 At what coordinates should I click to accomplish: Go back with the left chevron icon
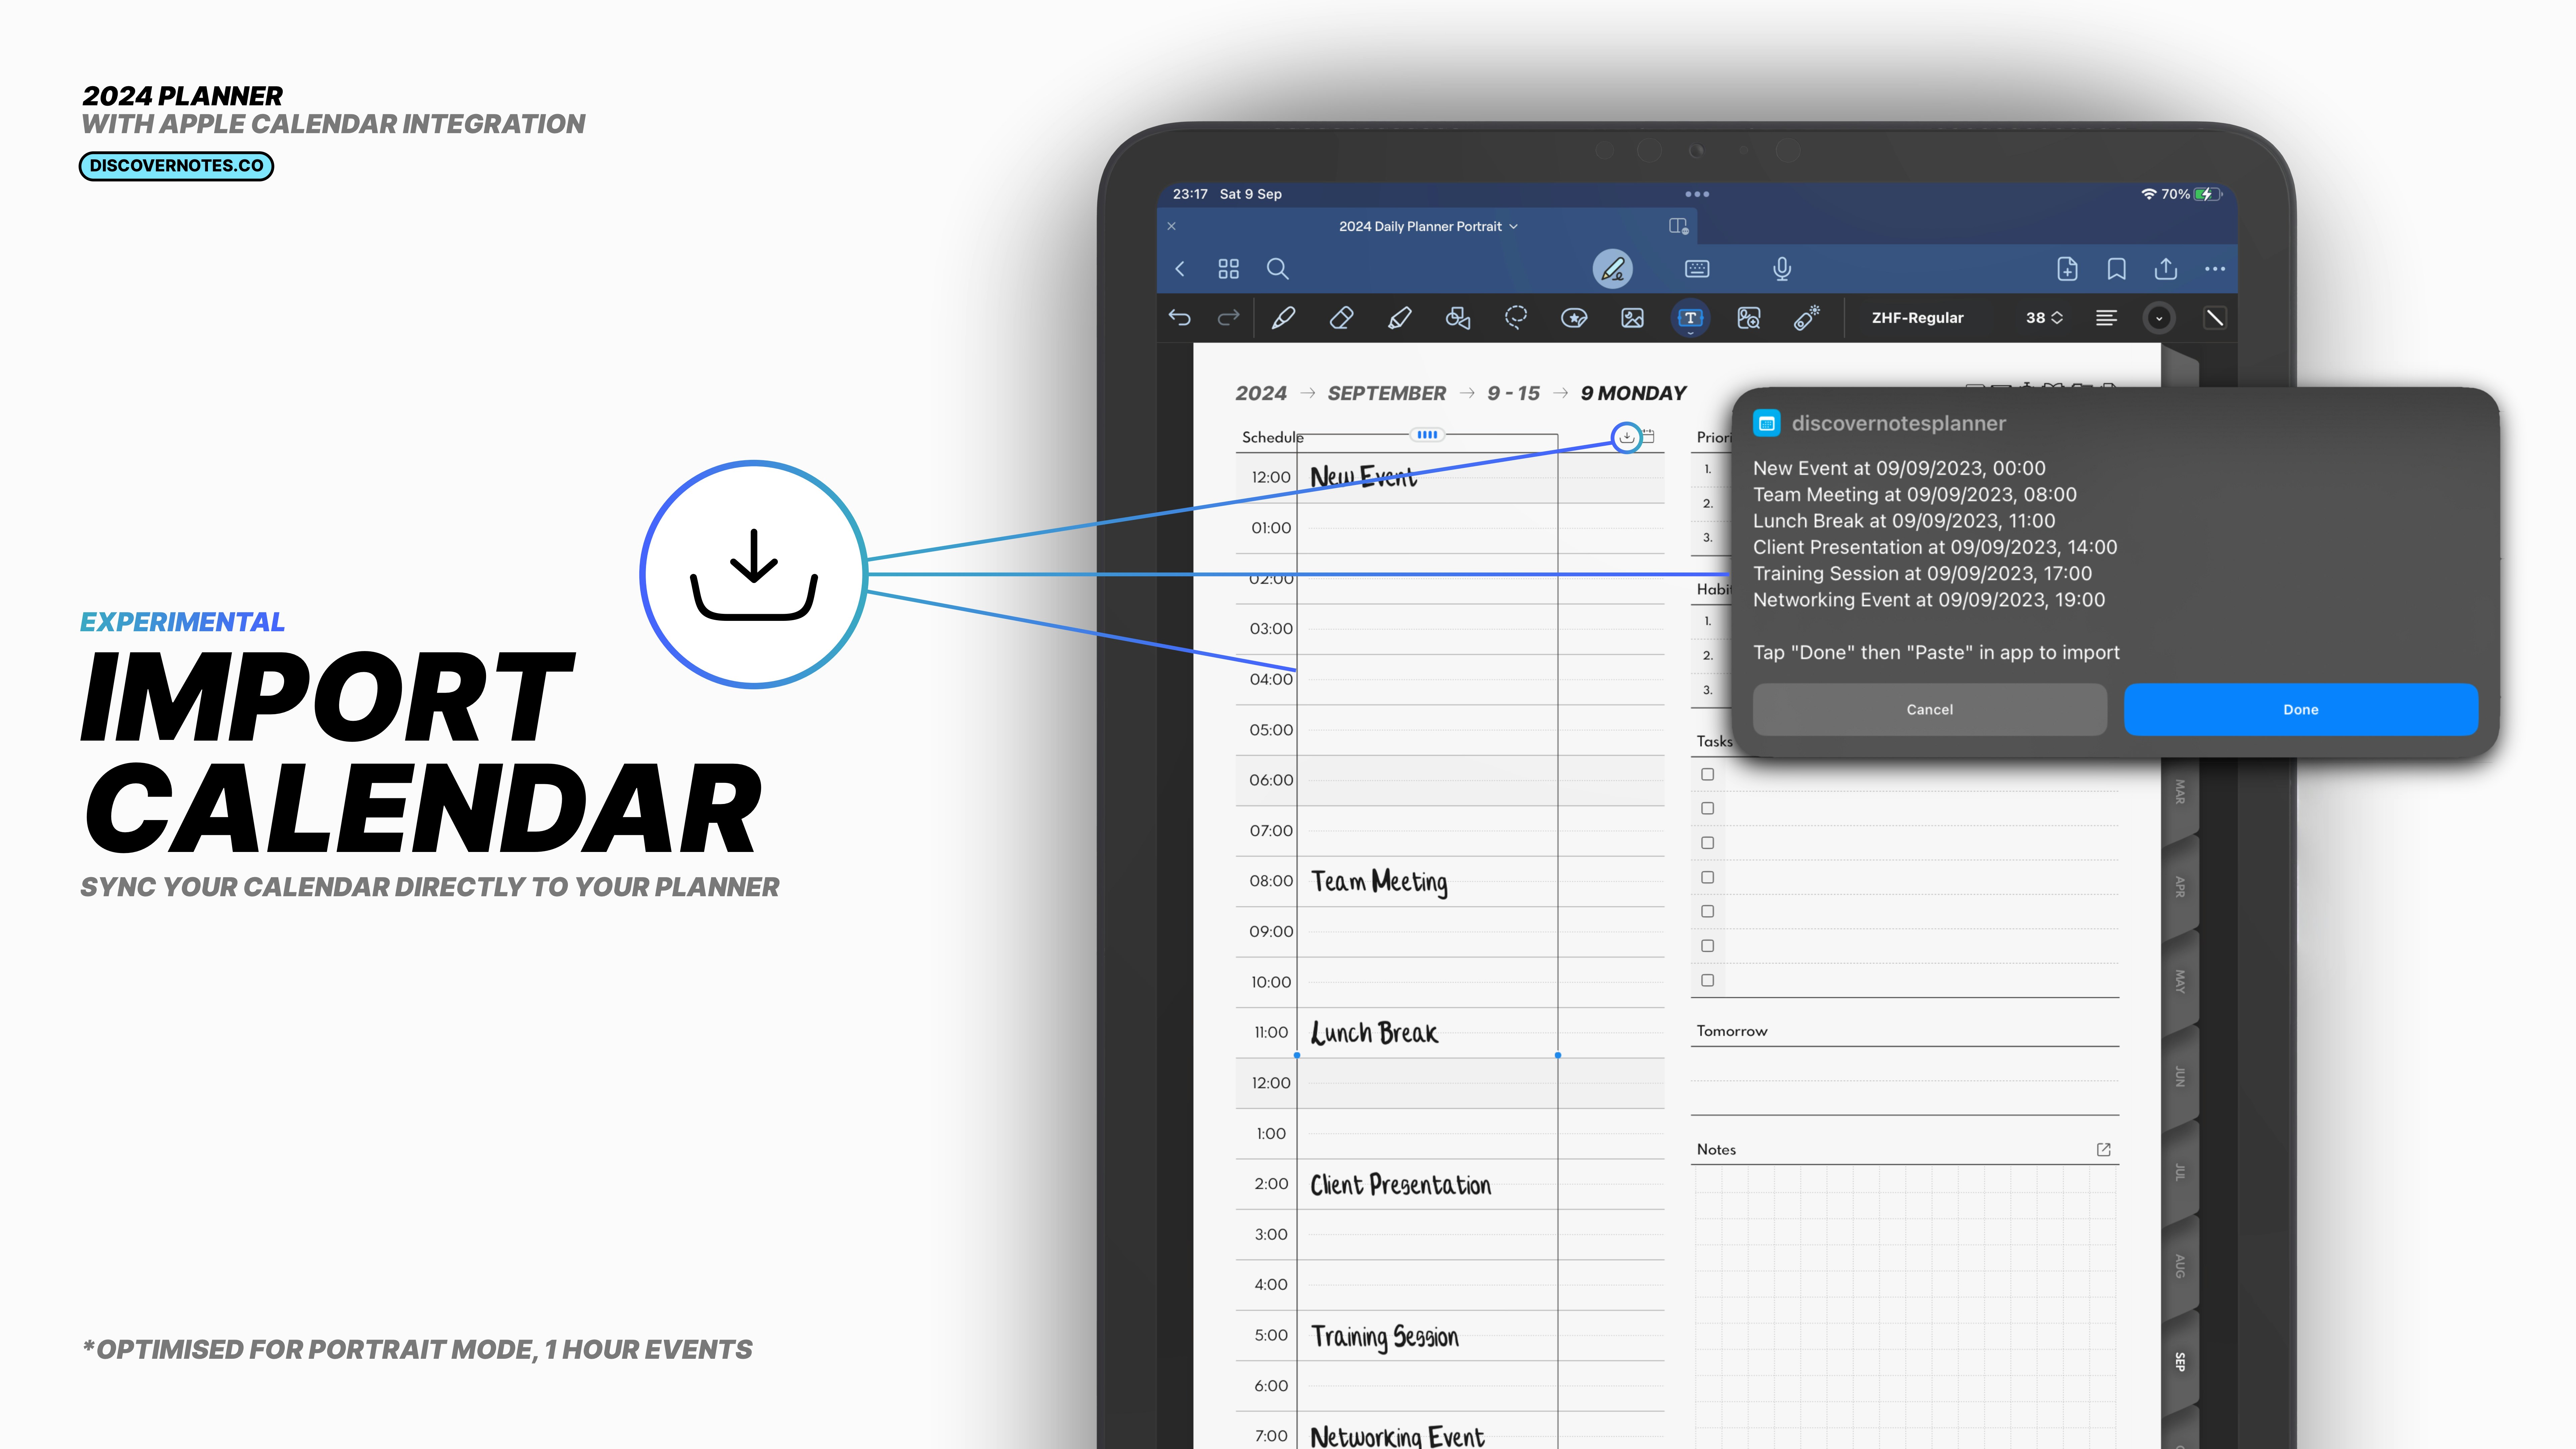pyautogui.click(x=1180, y=269)
